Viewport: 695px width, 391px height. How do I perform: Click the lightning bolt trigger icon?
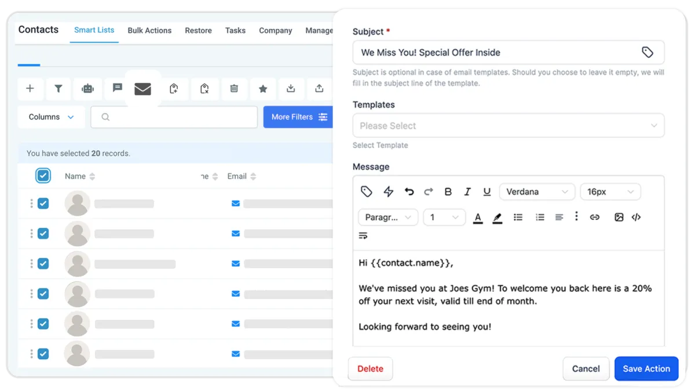pyautogui.click(x=389, y=192)
